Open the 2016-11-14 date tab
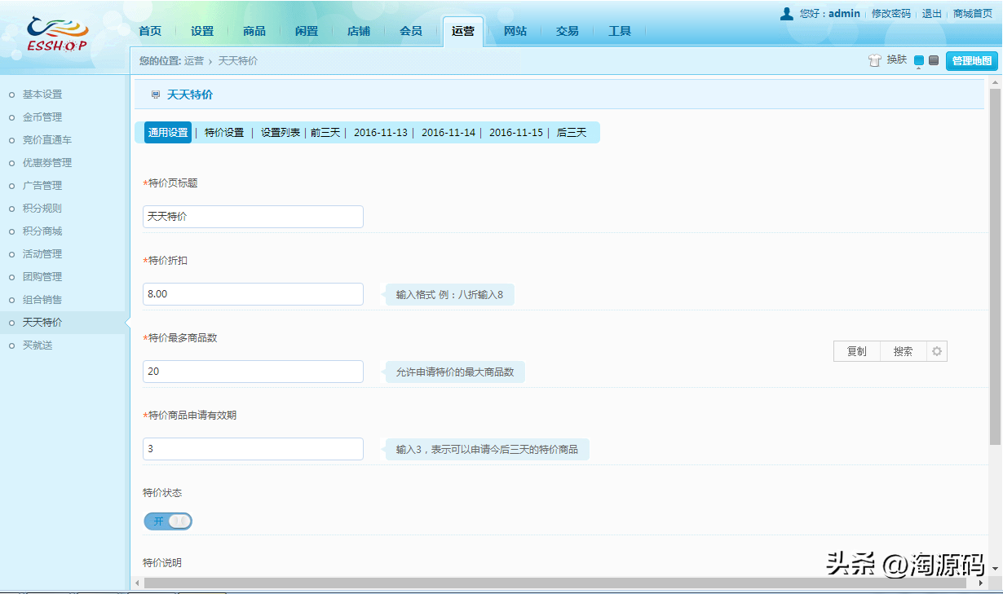The width and height of the screenshot is (1003, 594). [x=448, y=133]
